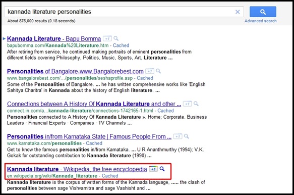This screenshot has width=294, height=195.
Task: Open 'Kannada literature - Wikipedia' result
Action: click(77, 169)
